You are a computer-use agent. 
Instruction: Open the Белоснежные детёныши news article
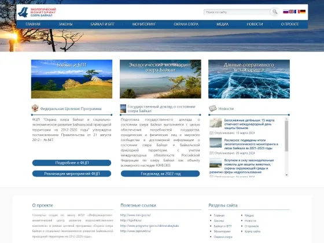coord(249,124)
